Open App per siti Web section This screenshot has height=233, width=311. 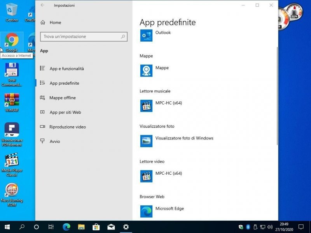[65, 112]
